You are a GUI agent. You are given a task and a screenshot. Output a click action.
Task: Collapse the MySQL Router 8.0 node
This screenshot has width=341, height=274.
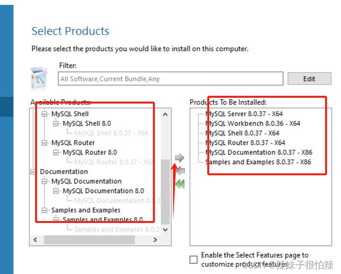56,153
